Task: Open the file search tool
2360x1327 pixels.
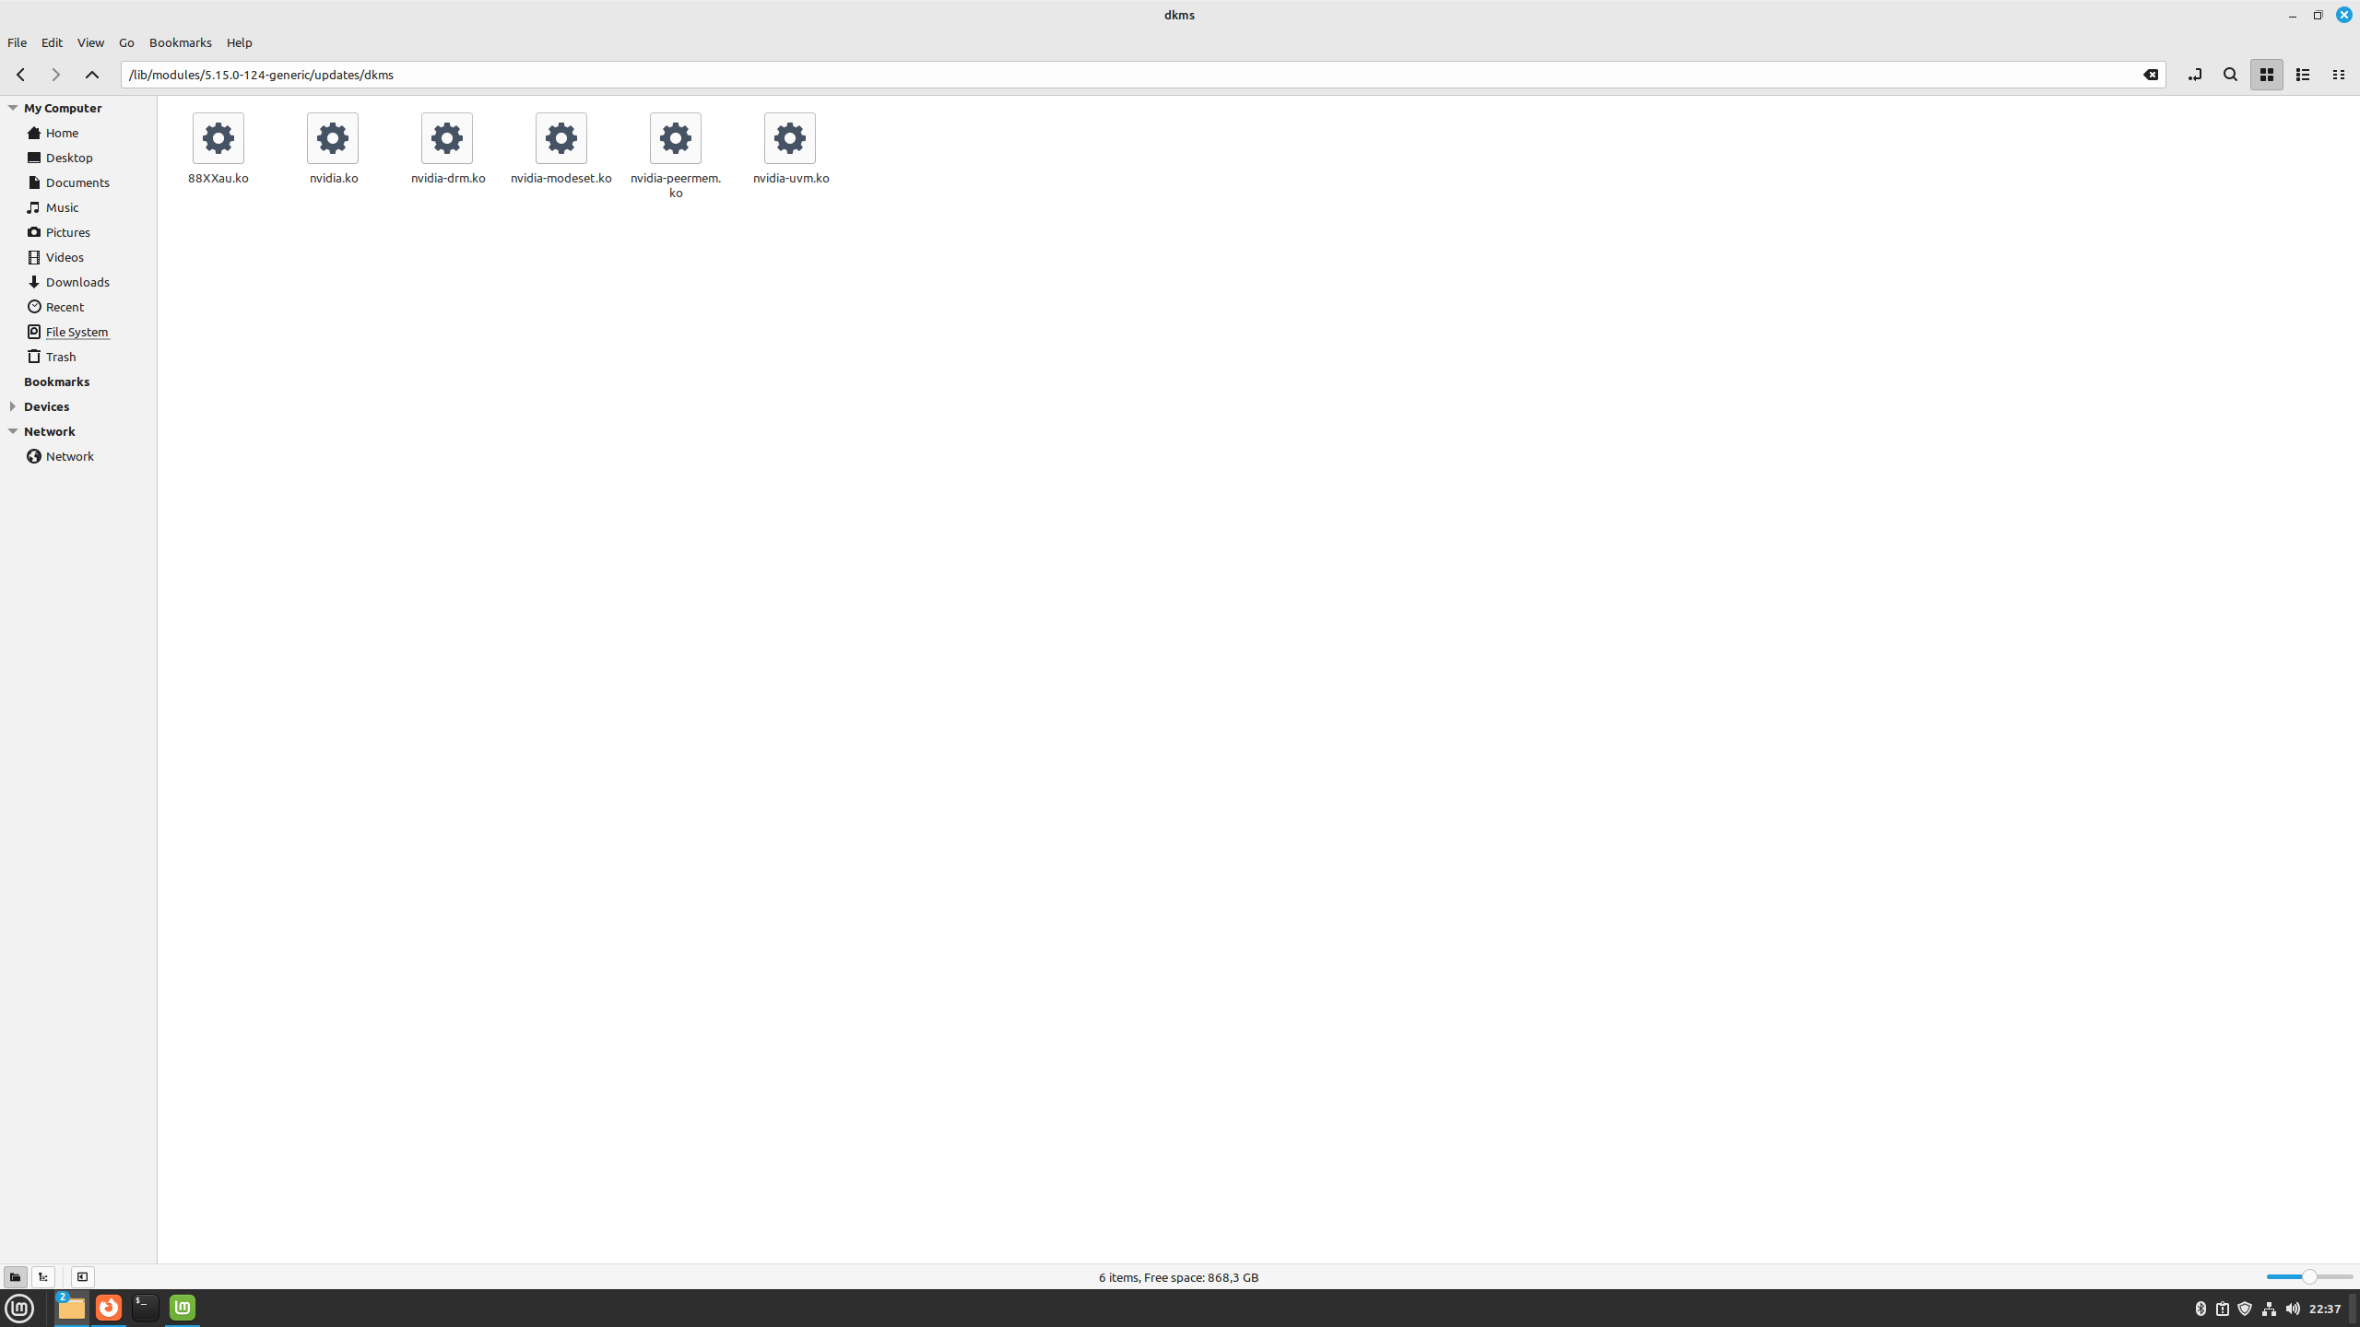Action: (2230, 75)
